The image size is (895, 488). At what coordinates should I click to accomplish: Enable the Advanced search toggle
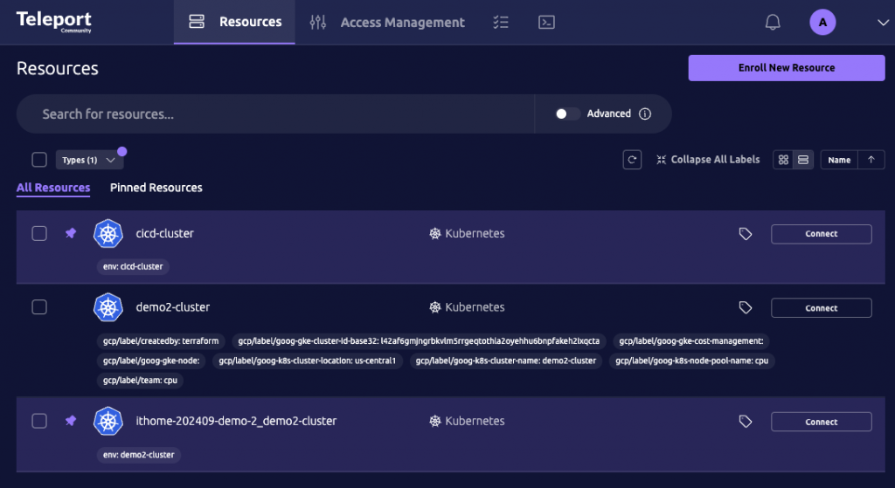point(567,114)
